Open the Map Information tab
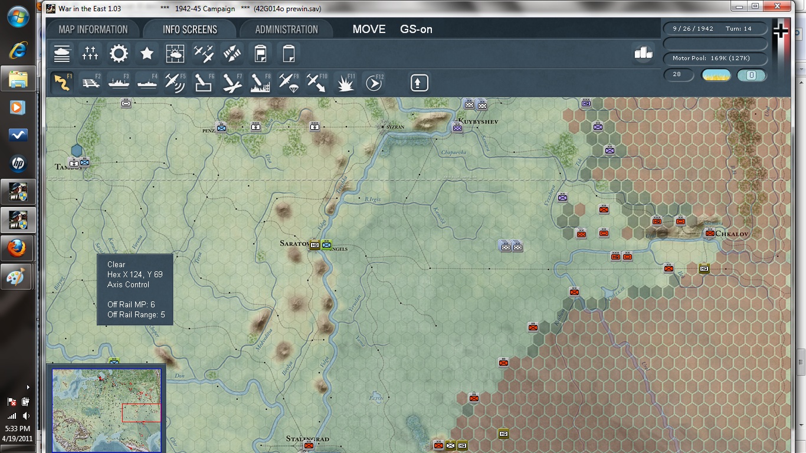The height and width of the screenshot is (453, 806). coord(93,29)
